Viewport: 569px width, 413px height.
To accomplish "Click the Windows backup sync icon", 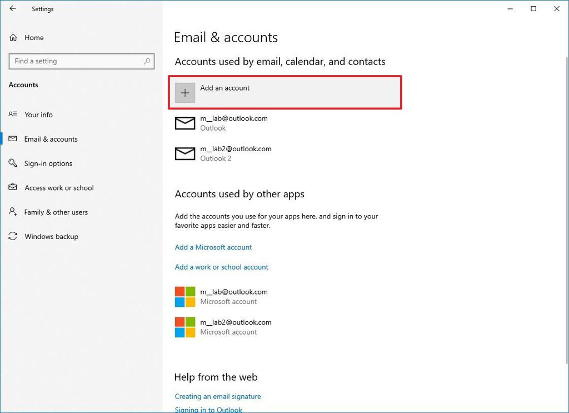I will click(13, 236).
